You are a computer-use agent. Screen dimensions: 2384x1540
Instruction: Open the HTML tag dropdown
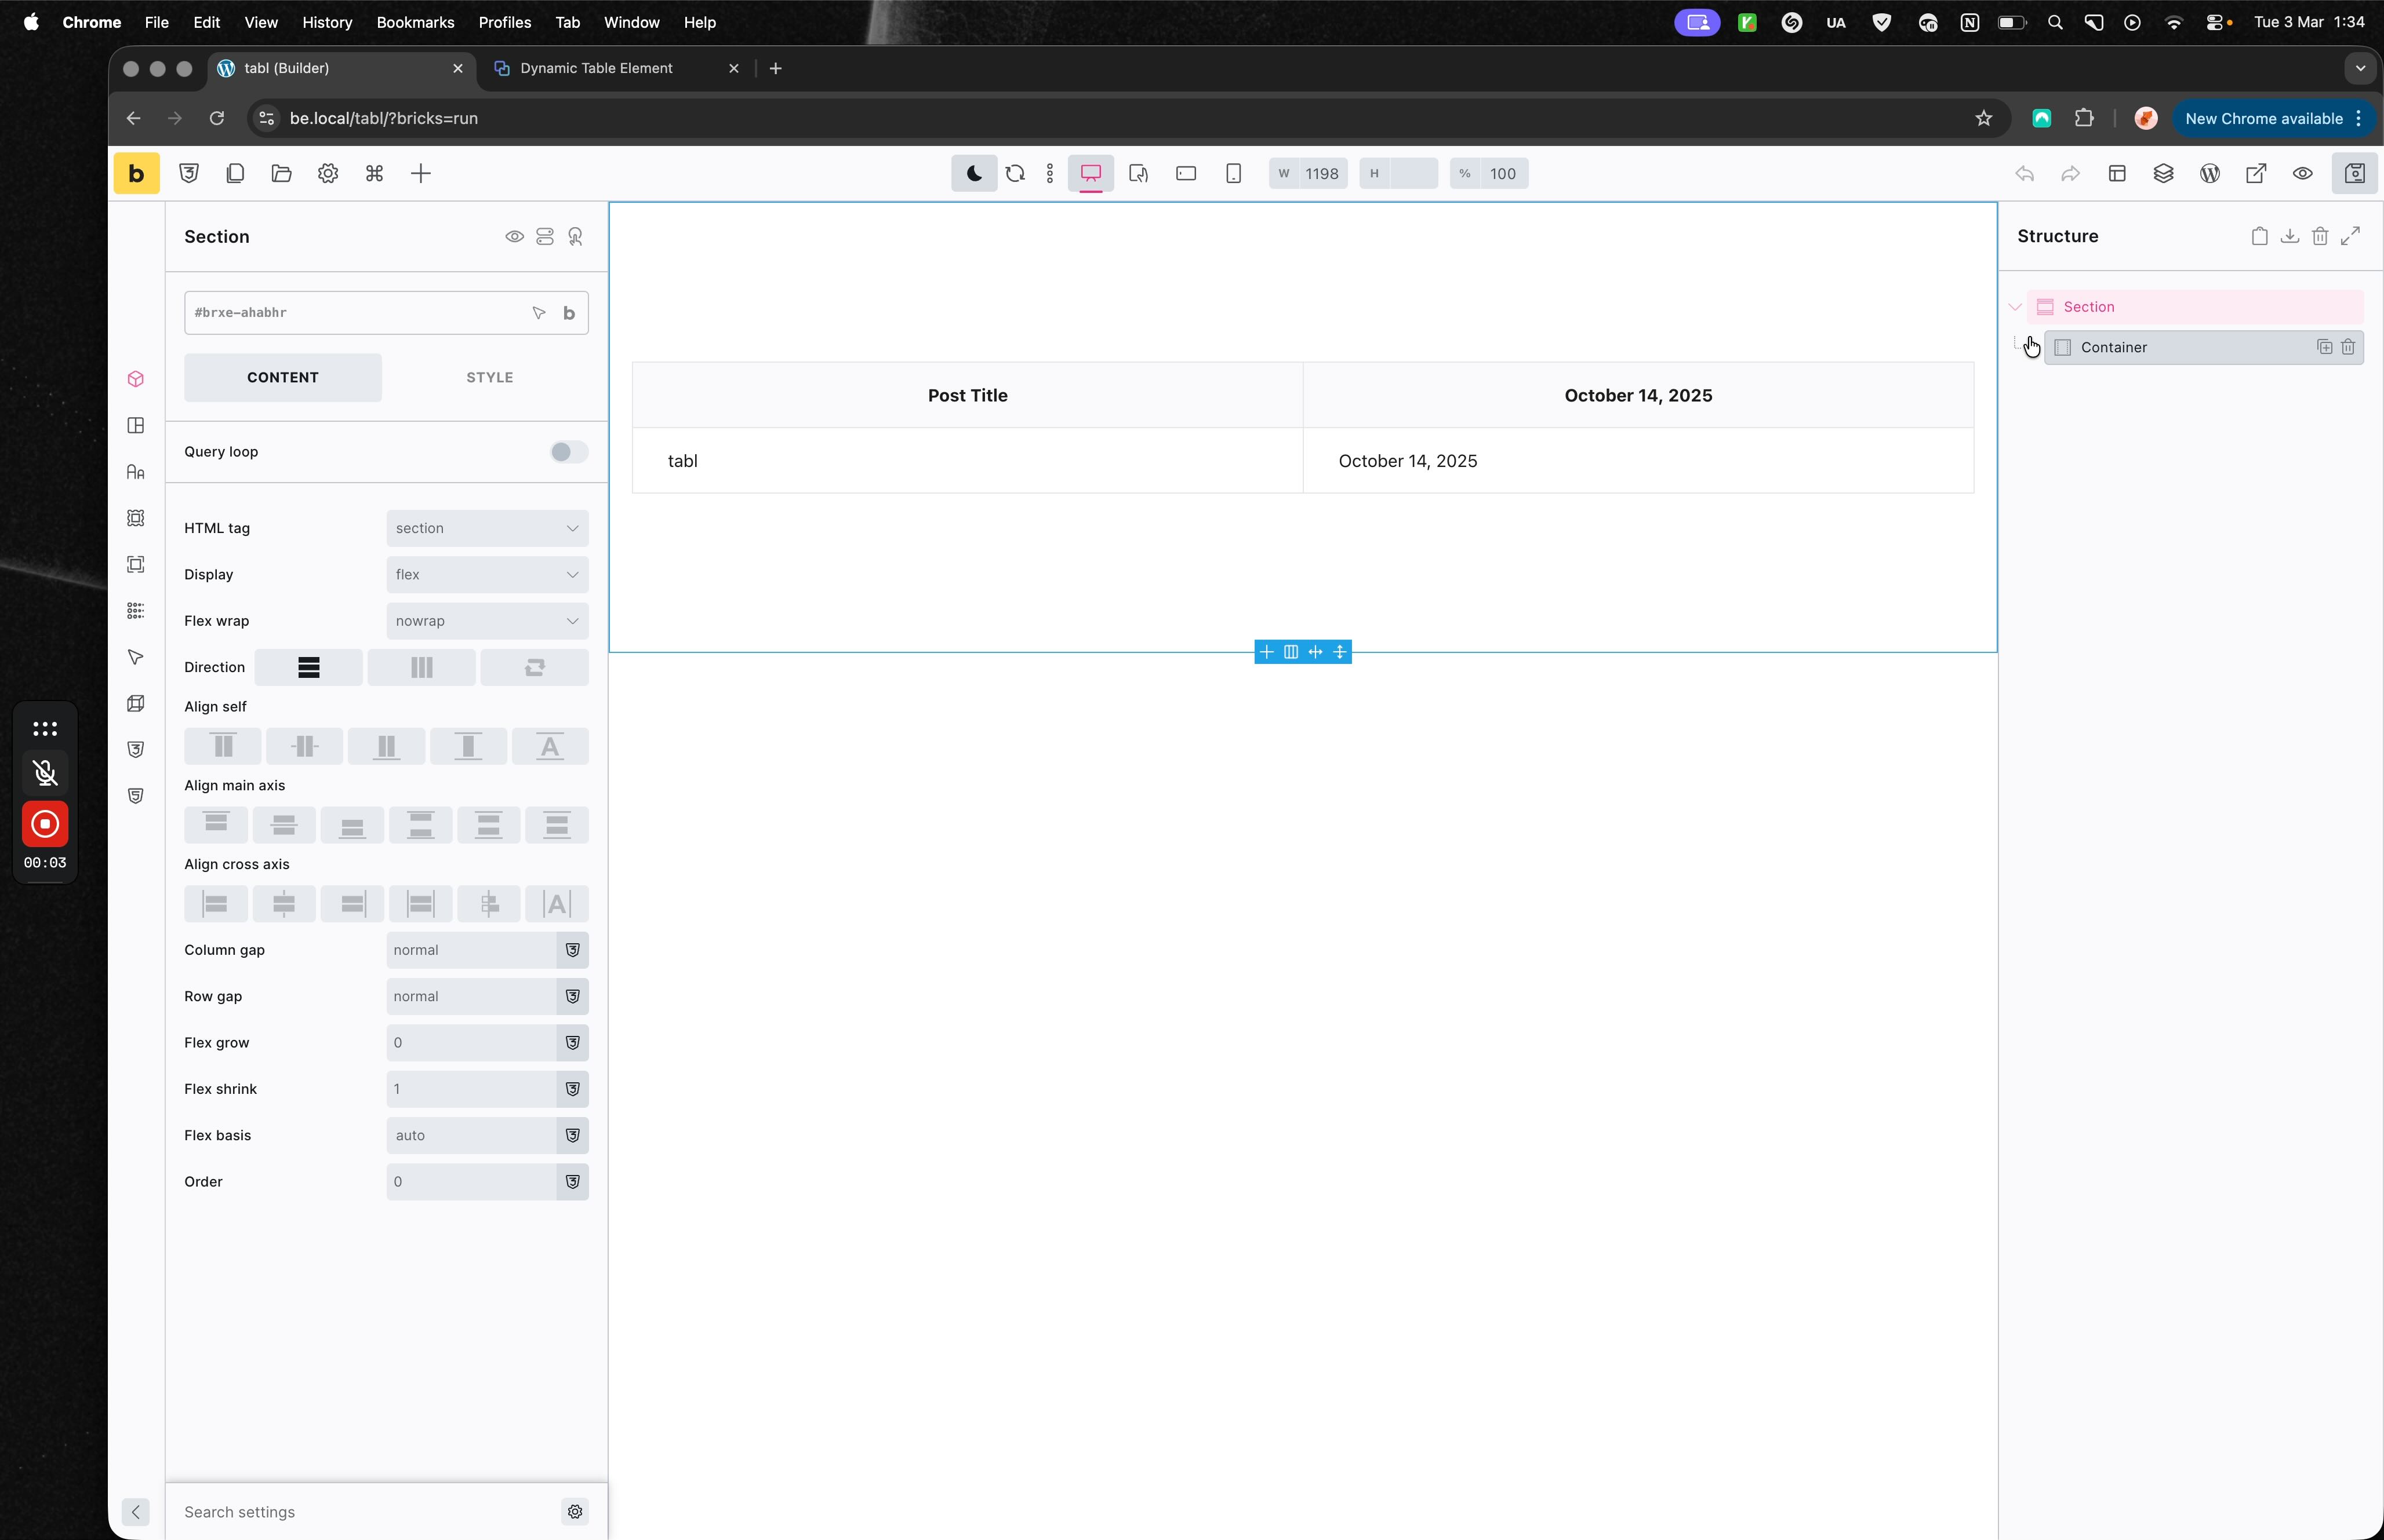pos(486,528)
